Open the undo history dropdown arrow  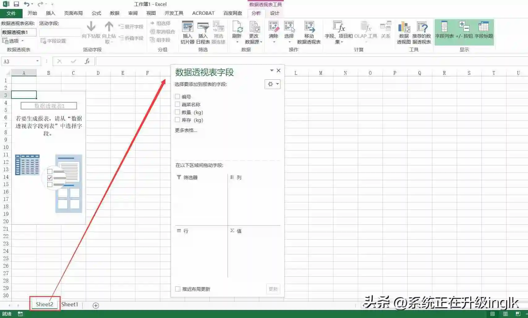pos(32,4)
